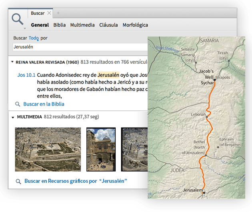252x212 pixels.
Task: Click the magnifier icon beside Buscar en la Biblia
Action: pos(18,104)
